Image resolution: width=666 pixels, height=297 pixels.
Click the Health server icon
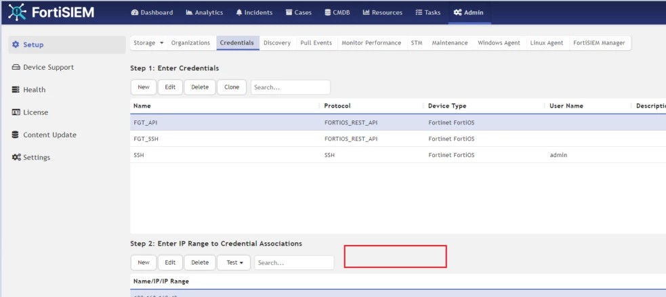pos(16,89)
